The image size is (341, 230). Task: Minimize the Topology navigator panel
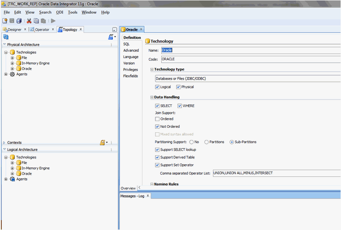(115, 30)
